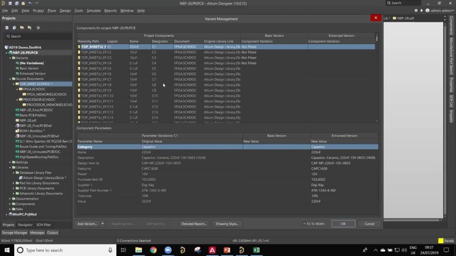The image size is (456, 256).
Task: Collapse the Libraries folder
Action: click(10, 167)
